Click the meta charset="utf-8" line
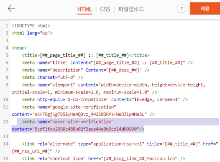The image size is (220, 162). click(52, 78)
